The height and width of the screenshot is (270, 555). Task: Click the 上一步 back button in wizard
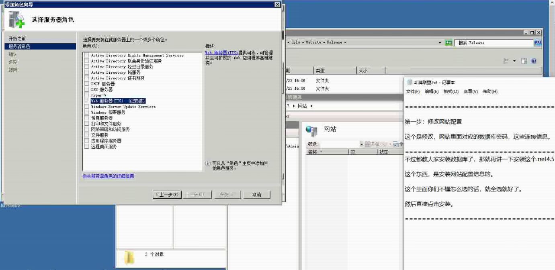(167, 195)
